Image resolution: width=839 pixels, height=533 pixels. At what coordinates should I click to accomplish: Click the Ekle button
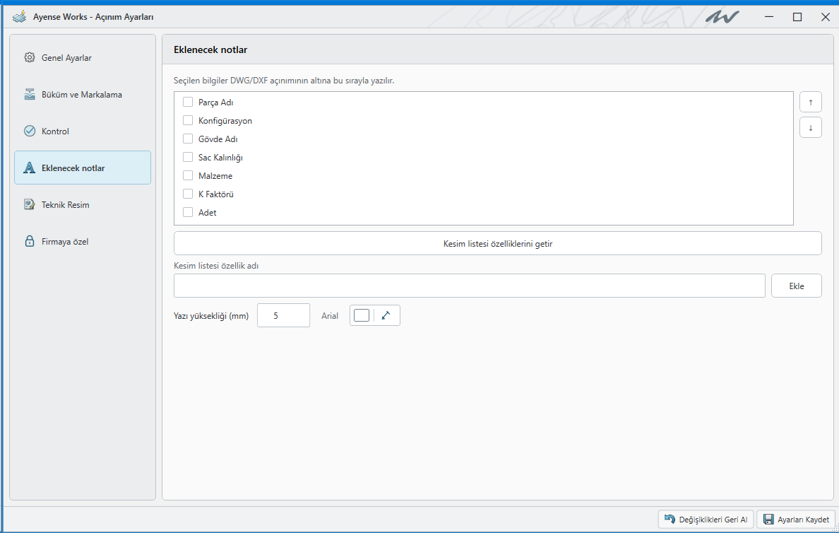coord(796,286)
